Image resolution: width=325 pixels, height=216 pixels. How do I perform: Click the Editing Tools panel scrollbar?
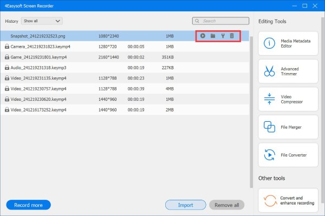point(322,110)
